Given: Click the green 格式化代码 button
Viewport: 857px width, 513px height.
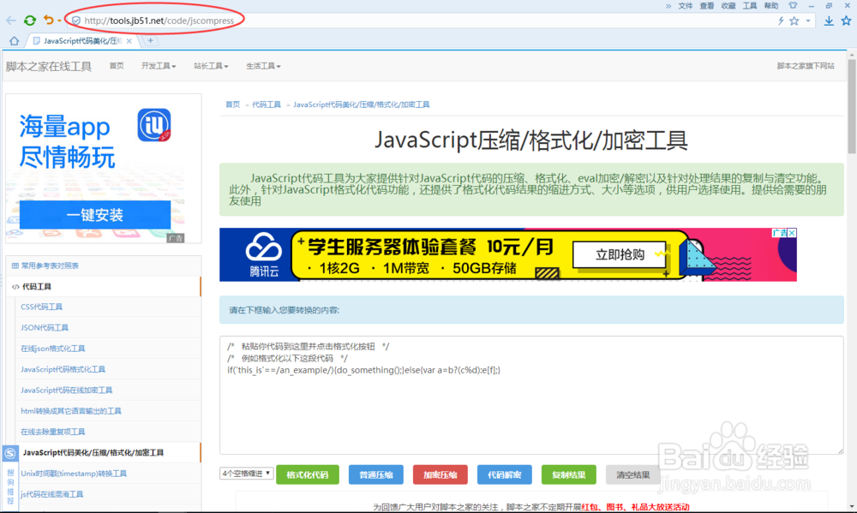Looking at the screenshot, I should 309,474.
